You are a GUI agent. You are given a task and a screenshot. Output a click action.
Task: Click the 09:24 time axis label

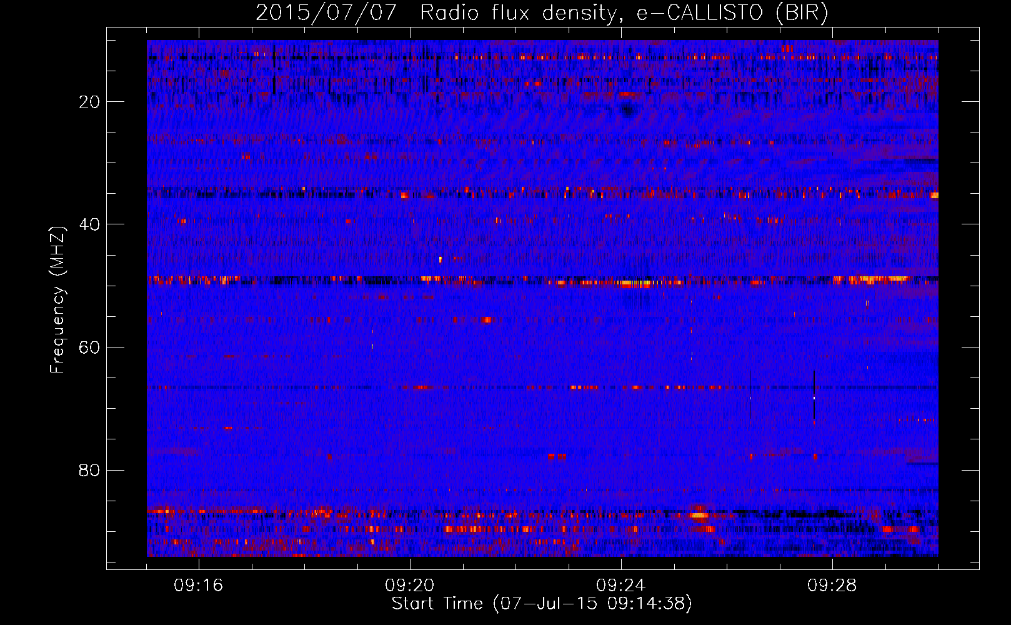click(x=621, y=586)
